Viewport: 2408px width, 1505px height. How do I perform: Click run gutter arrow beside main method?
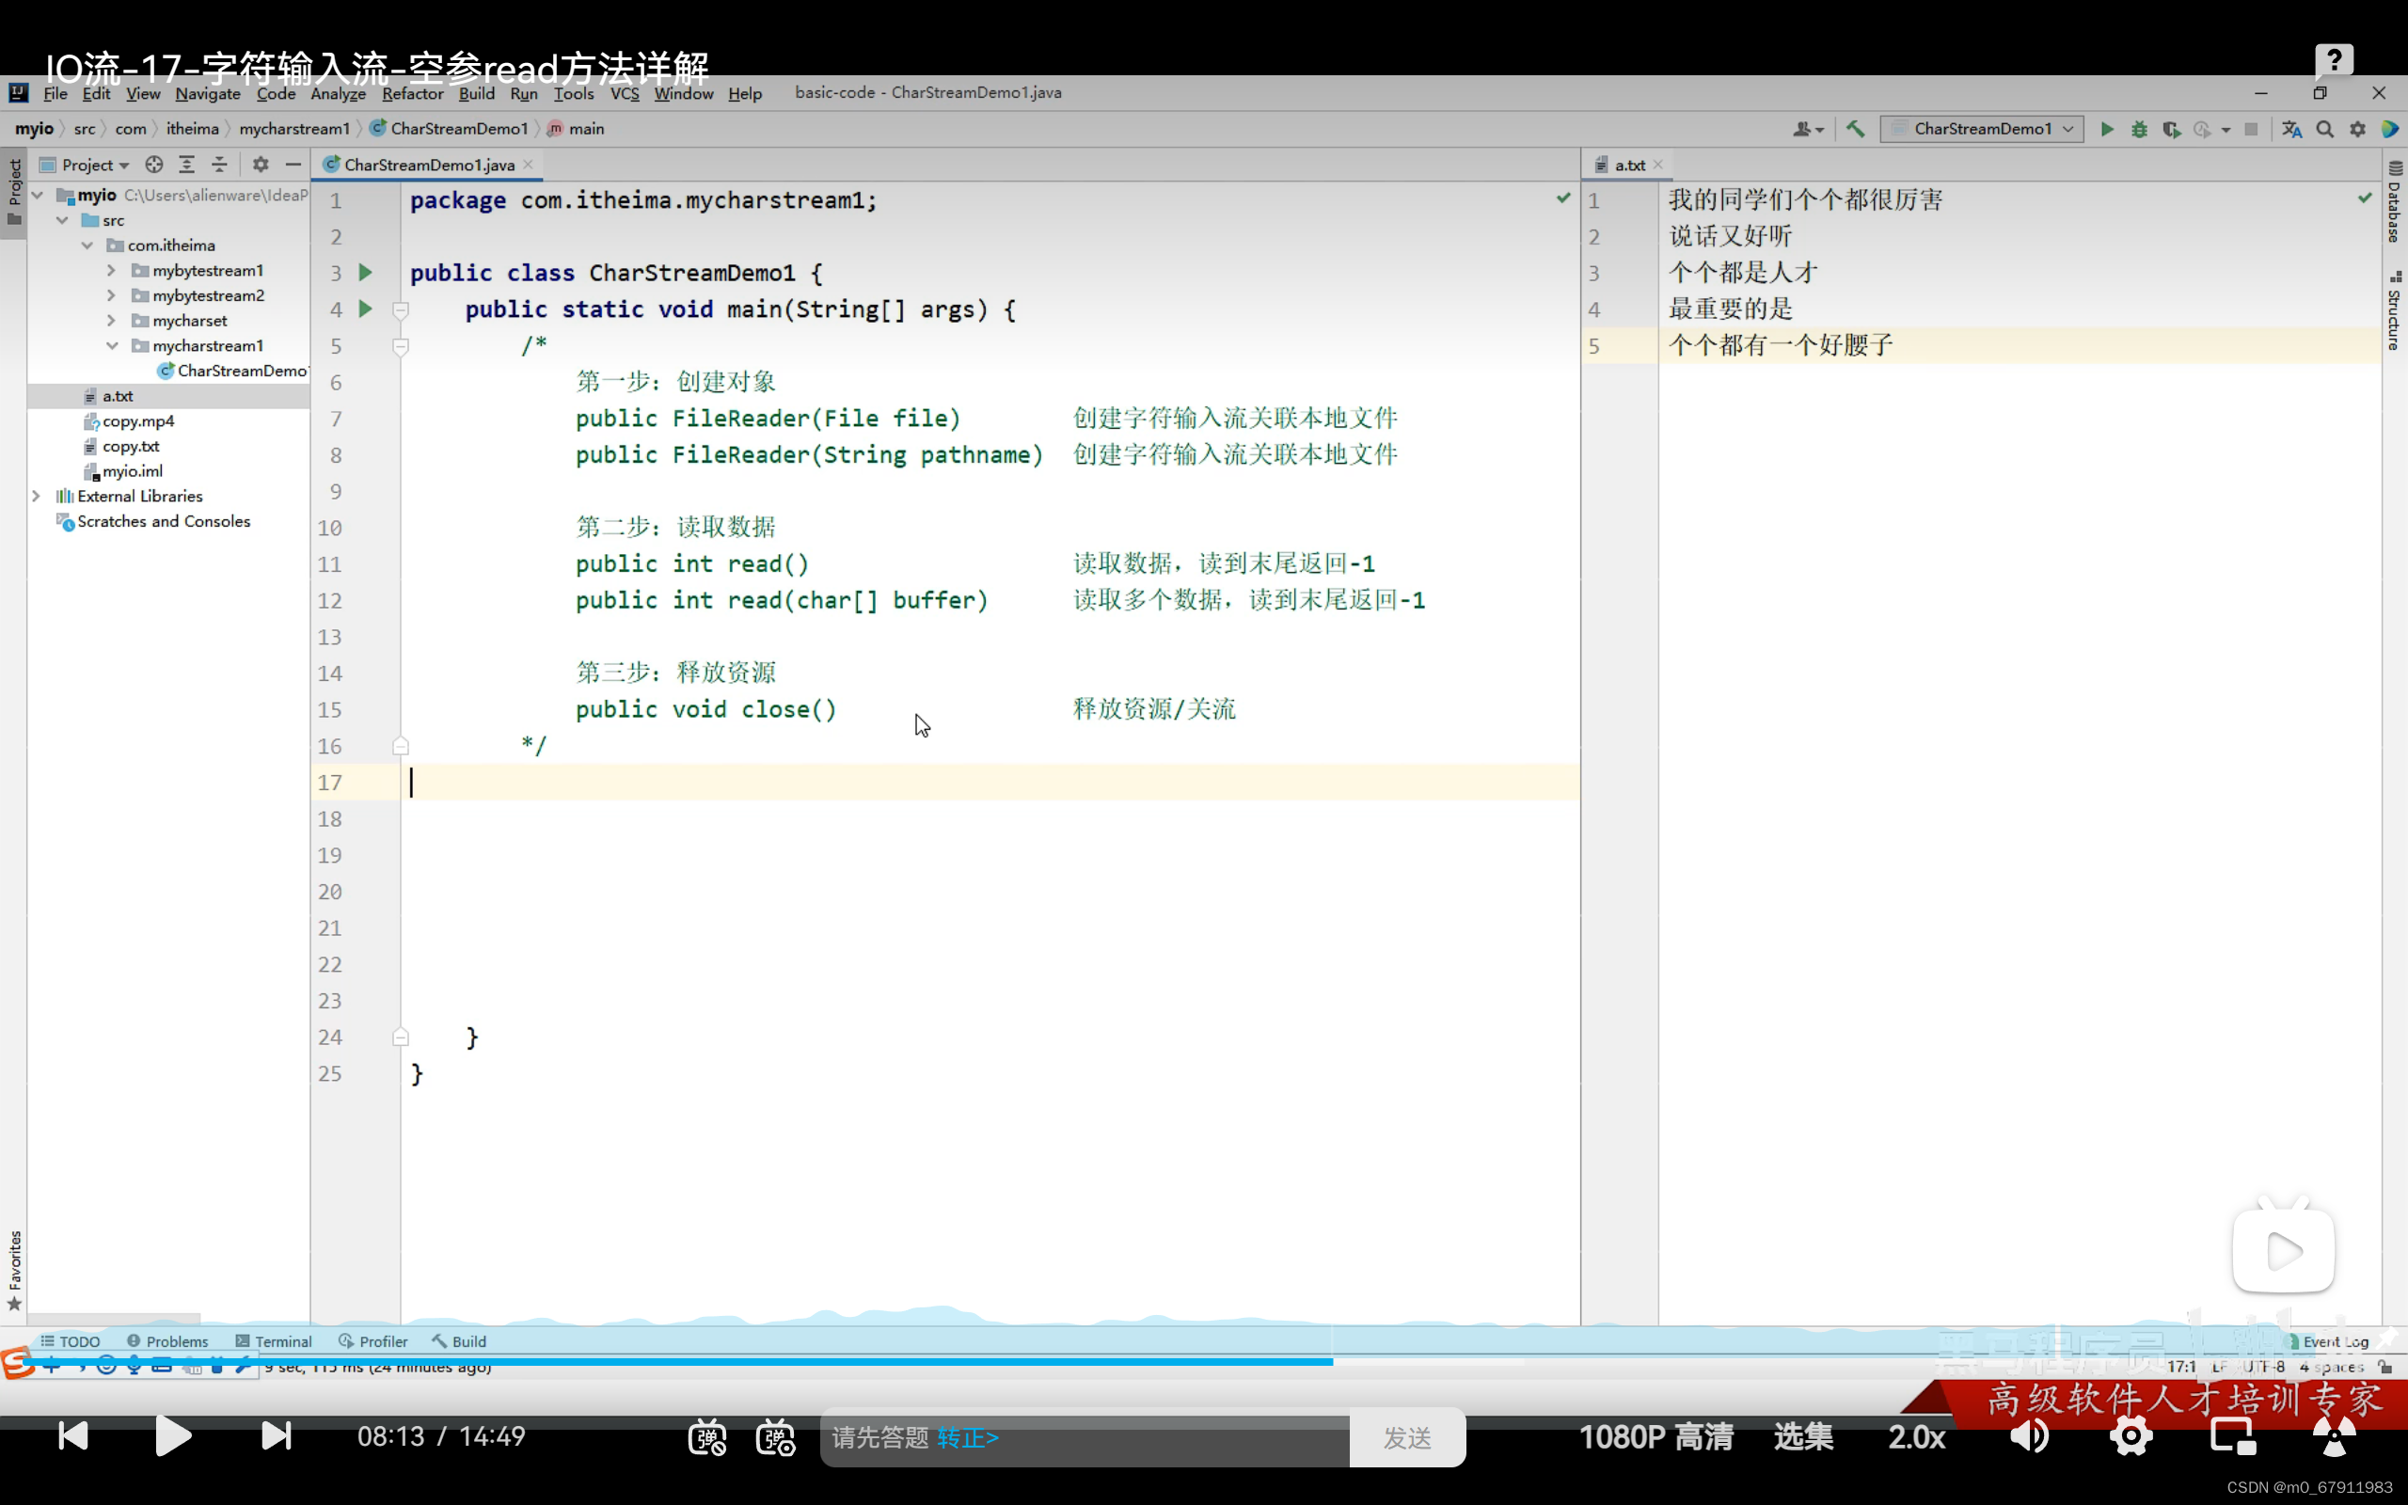[365, 309]
